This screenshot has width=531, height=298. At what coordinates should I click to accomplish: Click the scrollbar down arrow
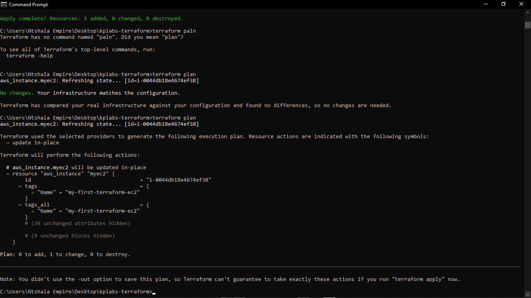[528, 294]
